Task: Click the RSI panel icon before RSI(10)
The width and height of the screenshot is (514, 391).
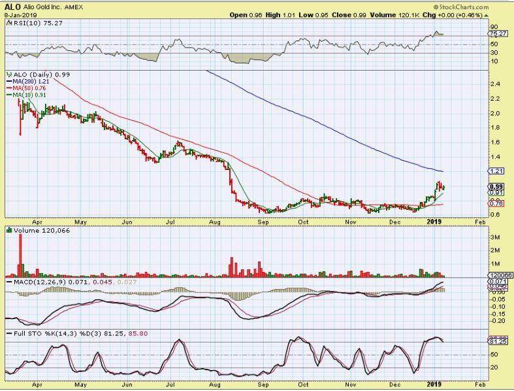Action: tap(9, 23)
